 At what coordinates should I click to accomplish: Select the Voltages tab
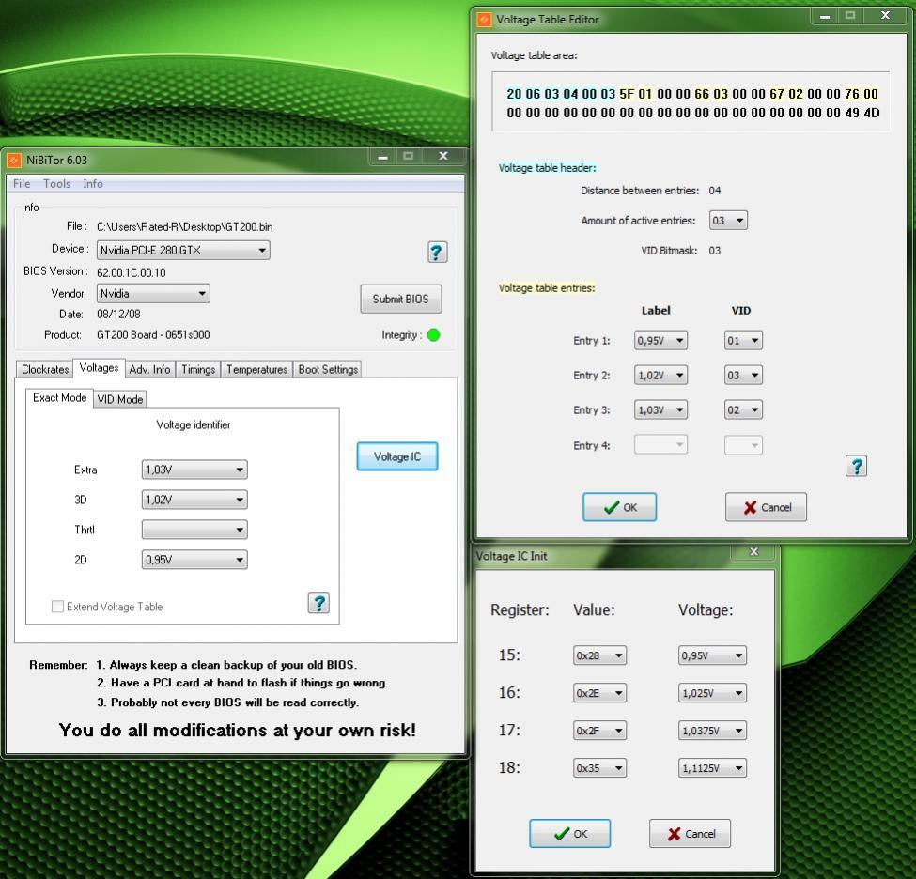[99, 367]
